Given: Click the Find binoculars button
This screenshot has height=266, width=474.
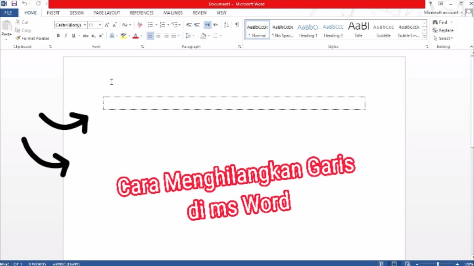Looking at the screenshot, I should point(440,23).
